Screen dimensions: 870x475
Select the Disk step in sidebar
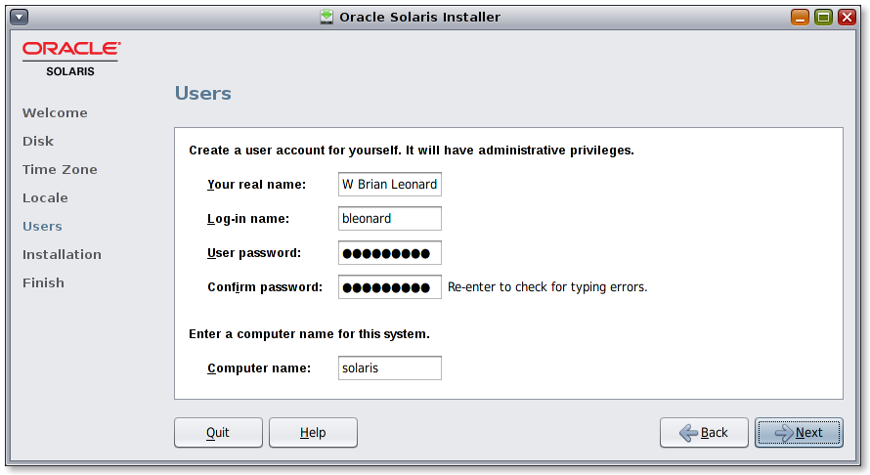click(38, 142)
